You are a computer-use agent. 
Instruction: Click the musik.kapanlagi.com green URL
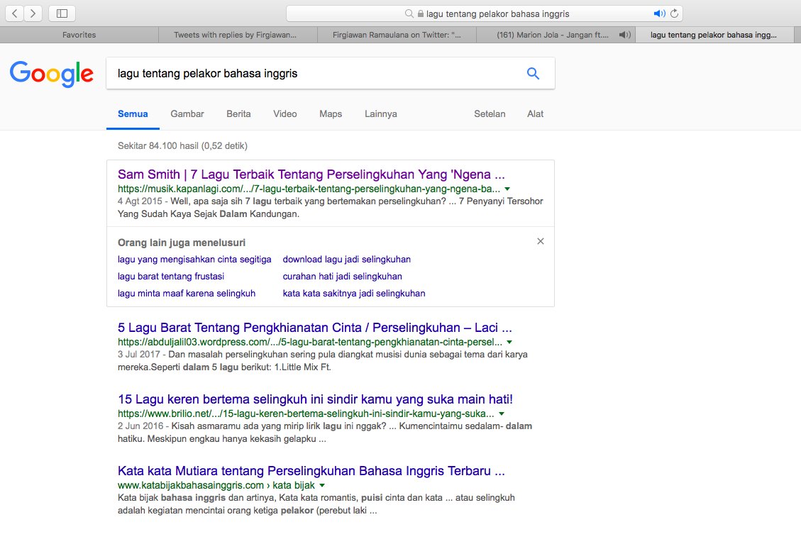(x=309, y=189)
